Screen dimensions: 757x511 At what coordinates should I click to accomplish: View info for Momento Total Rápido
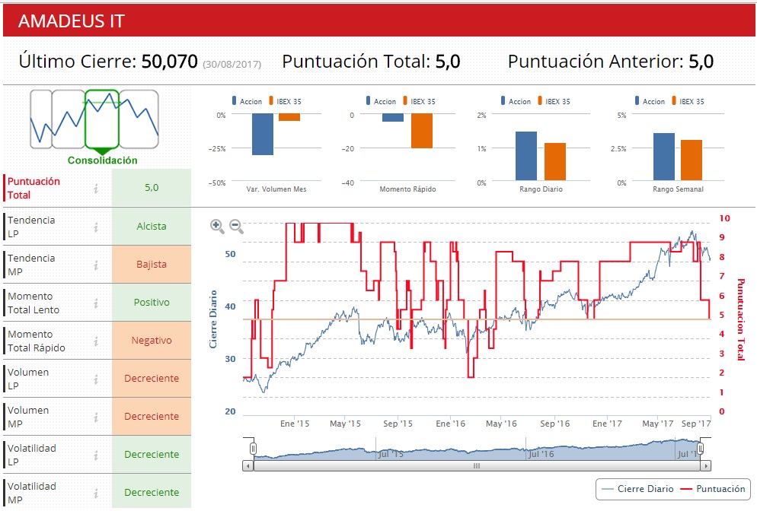pyautogui.click(x=96, y=341)
